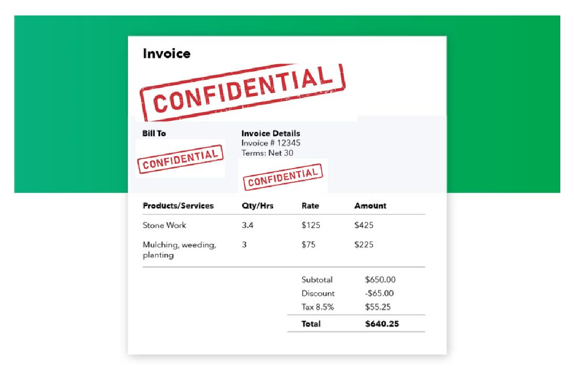Image resolution: width=574 pixels, height=386 pixels.
Task: Click the Amount column header
Action: 370,206
